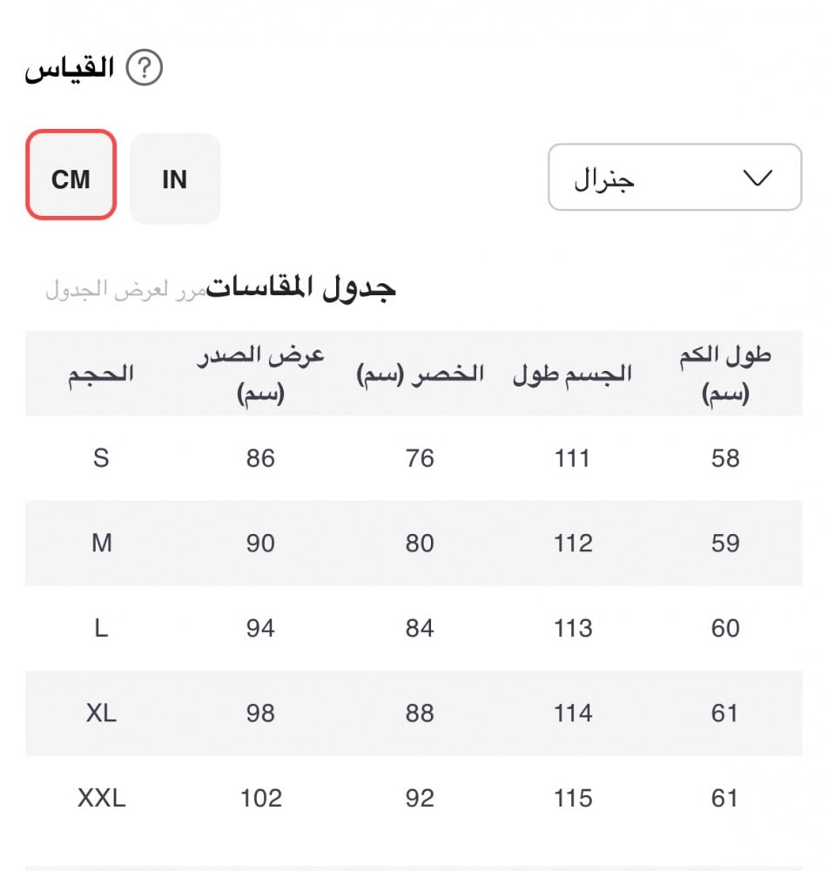Click the الخصر column header
The height and width of the screenshot is (871, 828).
(420, 375)
